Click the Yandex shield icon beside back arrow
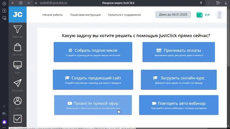 [21, 3]
